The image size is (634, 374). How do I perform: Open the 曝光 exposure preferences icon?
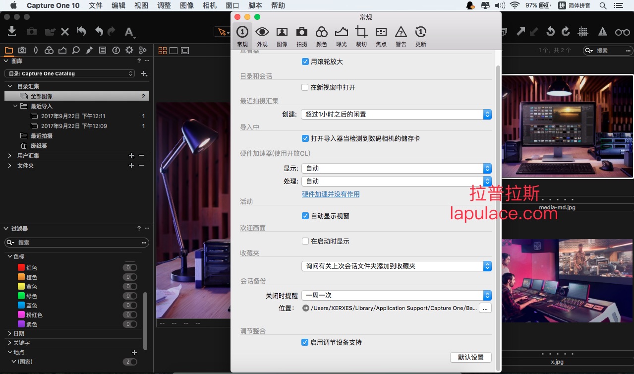coord(341,36)
